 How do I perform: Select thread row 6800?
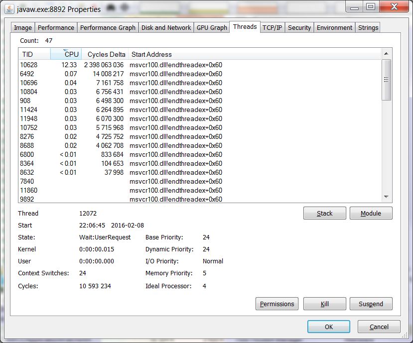click(x=200, y=154)
